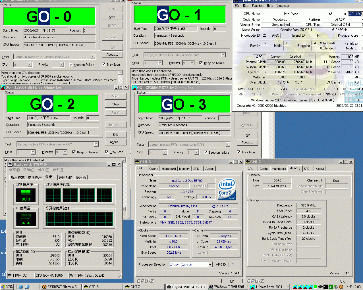The width and height of the screenshot is (363, 290).
Task: Open the SPD tab in the CPU-Z Memory window
Action: (x=306, y=169)
